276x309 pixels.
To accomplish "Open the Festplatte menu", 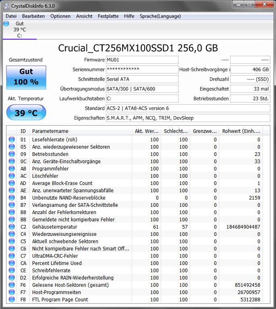I will (108, 16).
